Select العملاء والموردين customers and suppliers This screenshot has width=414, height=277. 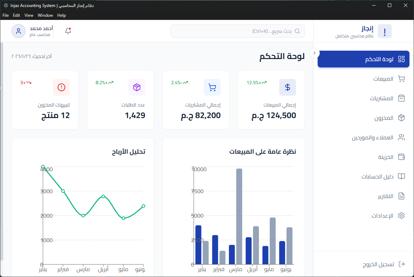[x=372, y=138]
